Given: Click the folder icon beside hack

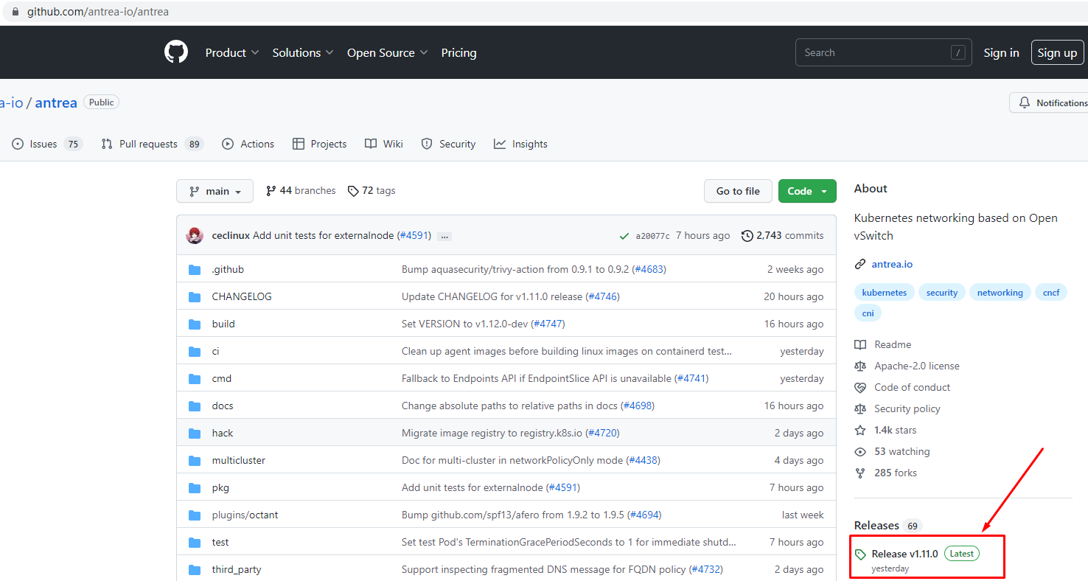Looking at the screenshot, I should tap(195, 434).
